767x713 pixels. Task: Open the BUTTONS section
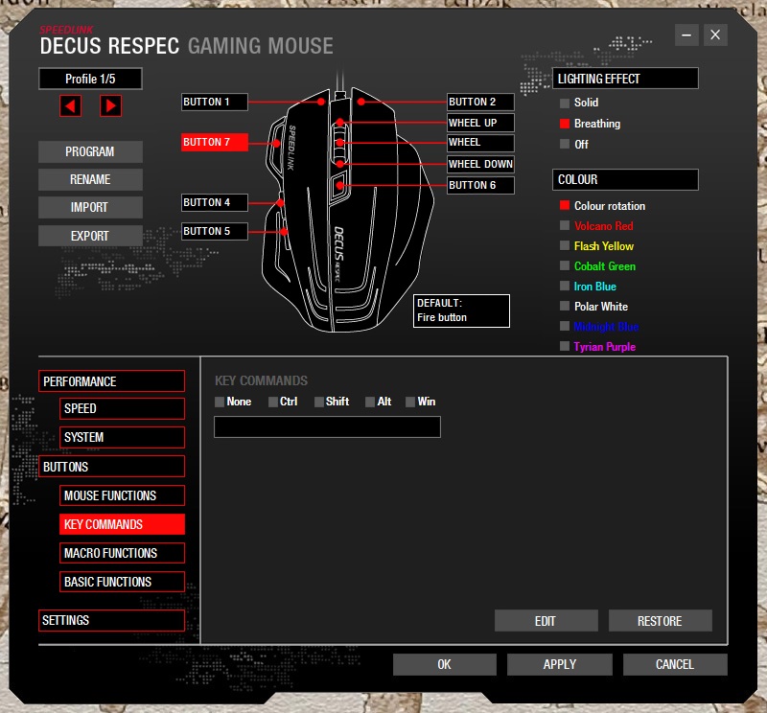111,467
